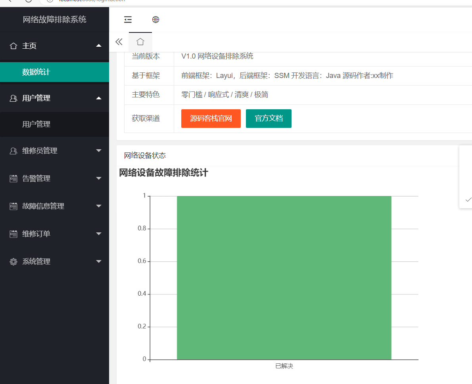The image size is (472, 384).
Task: Open the 源码客栈官网 button
Action: (x=211, y=118)
